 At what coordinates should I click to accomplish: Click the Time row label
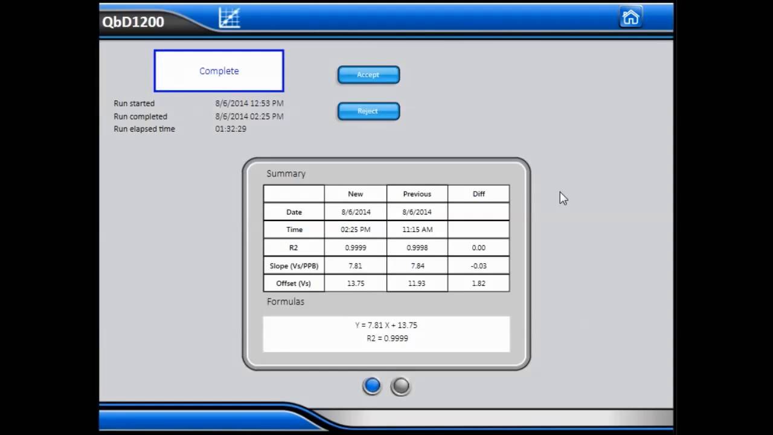(294, 230)
